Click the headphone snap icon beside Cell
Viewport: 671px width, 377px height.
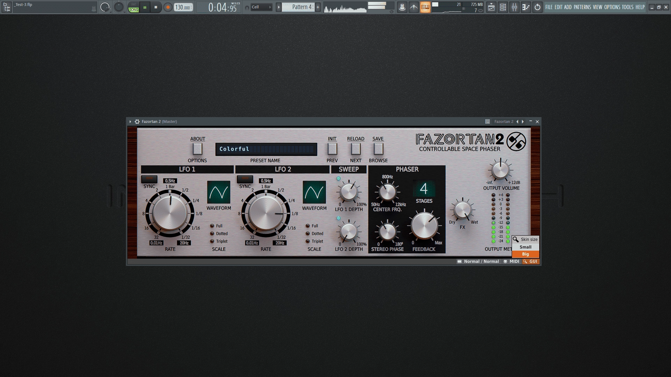(x=247, y=7)
